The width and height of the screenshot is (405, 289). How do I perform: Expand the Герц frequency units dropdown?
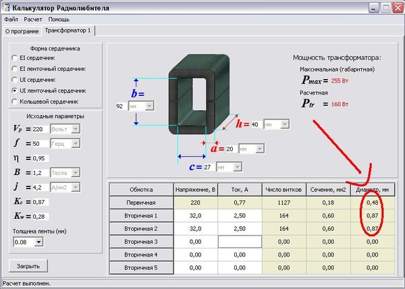pyautogui.click(x=65, y=143)
